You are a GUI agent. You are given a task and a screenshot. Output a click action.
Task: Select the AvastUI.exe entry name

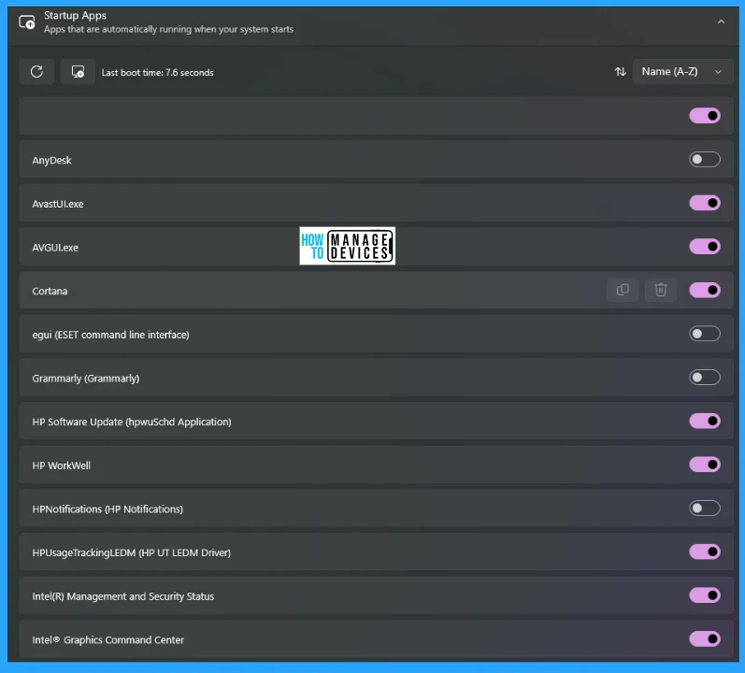tap(58, 204)
